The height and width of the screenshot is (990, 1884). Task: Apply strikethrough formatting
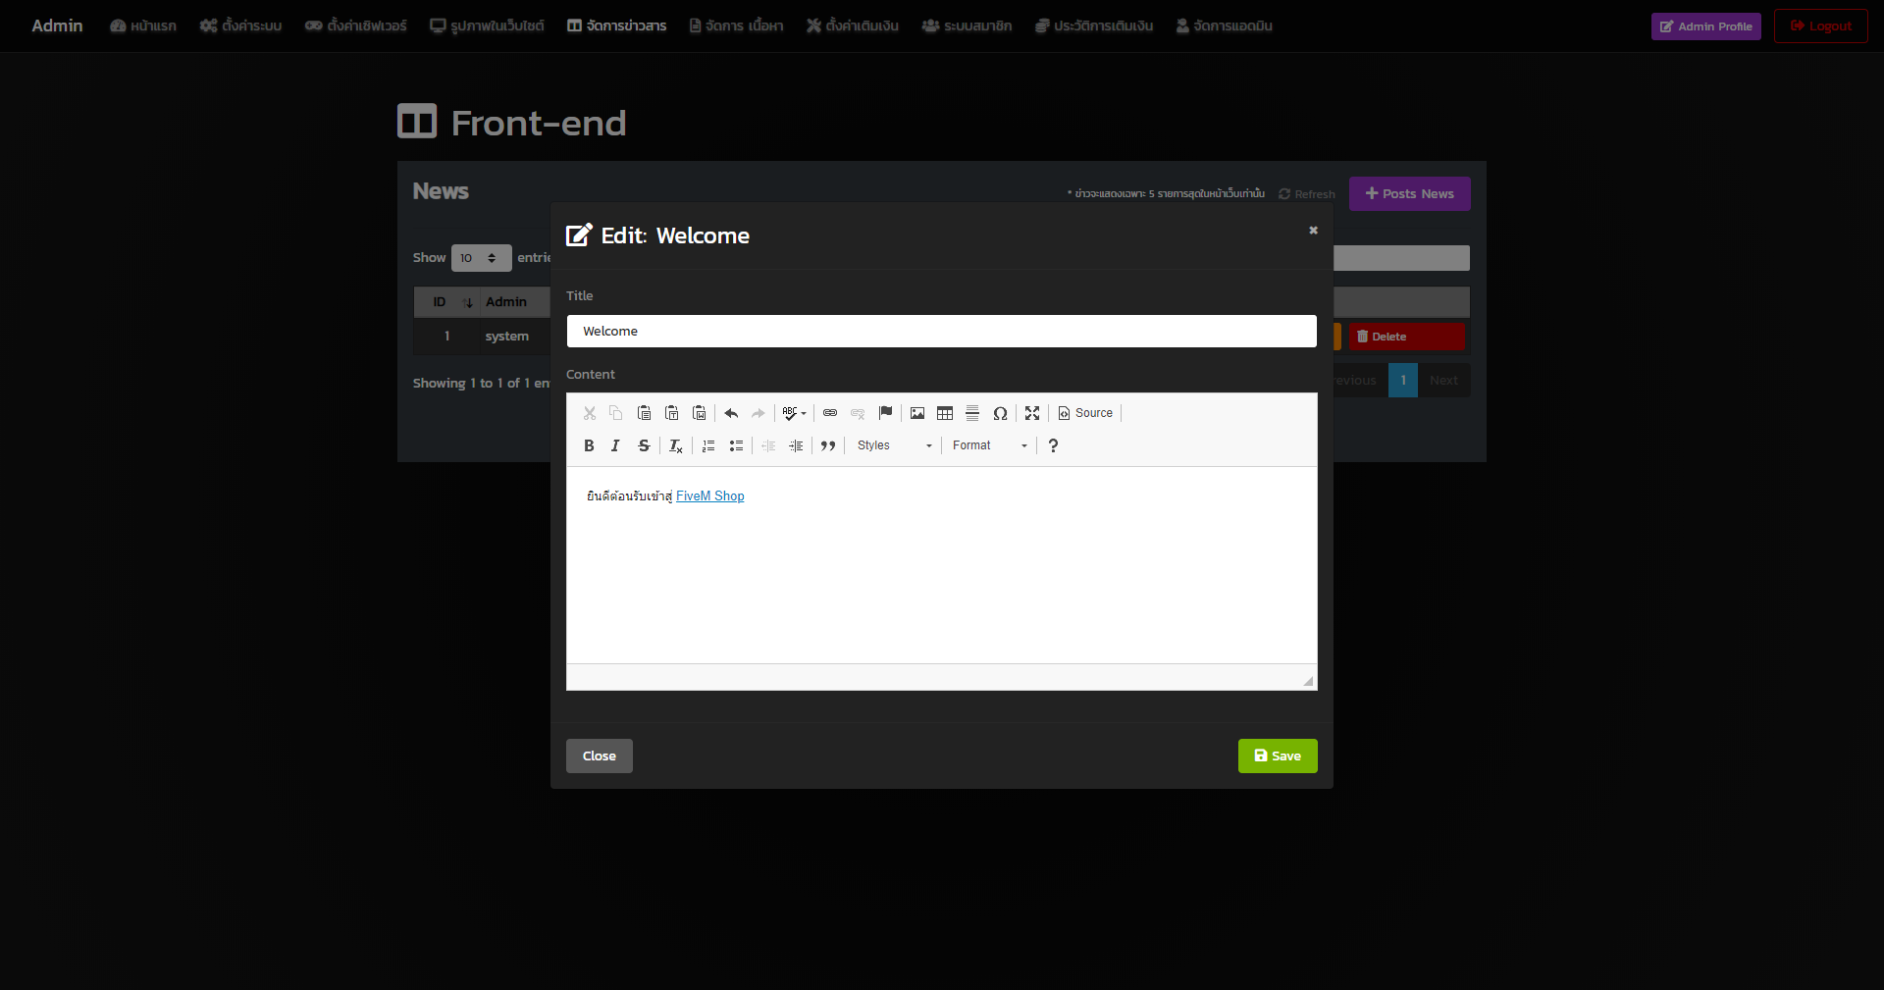pyautogui.click(x=644, y=445)
